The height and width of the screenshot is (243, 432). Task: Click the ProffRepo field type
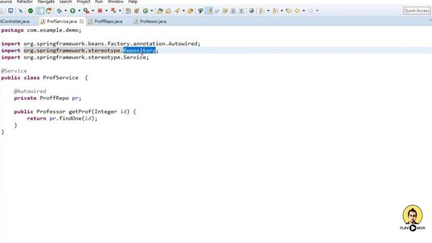[x=54, y=98]
